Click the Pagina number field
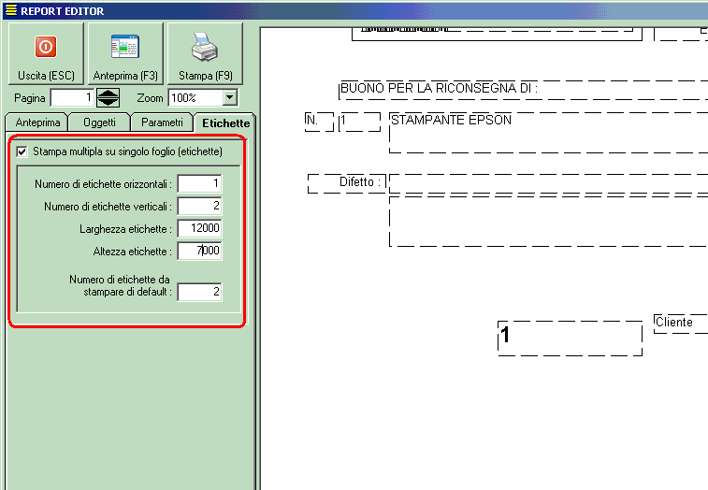This screenshot has width=708, height=490. (x=72, y=97)
